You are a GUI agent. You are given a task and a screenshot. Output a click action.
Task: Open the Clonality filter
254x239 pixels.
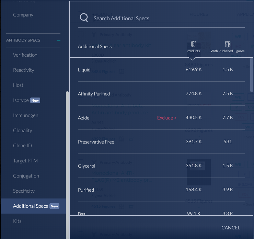pos(23,130)
